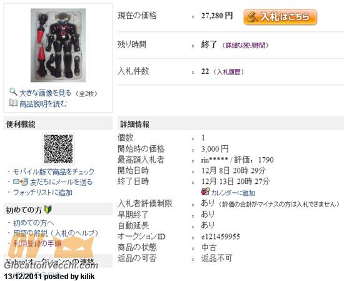Open the 利用登録の手順 link

pyautogui.click(x=38, y=243)
